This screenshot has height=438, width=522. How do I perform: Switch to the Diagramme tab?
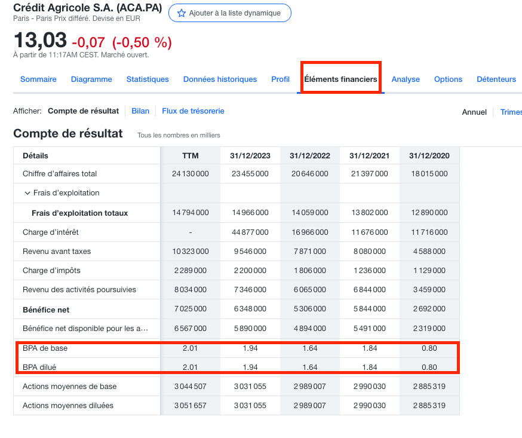(91, 79)
